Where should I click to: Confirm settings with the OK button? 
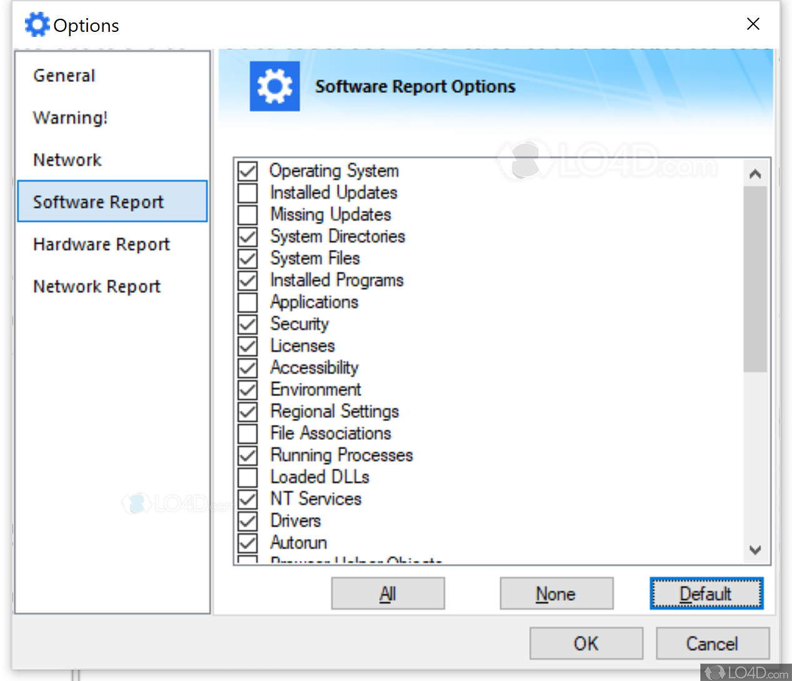click(x=585, y=644)
